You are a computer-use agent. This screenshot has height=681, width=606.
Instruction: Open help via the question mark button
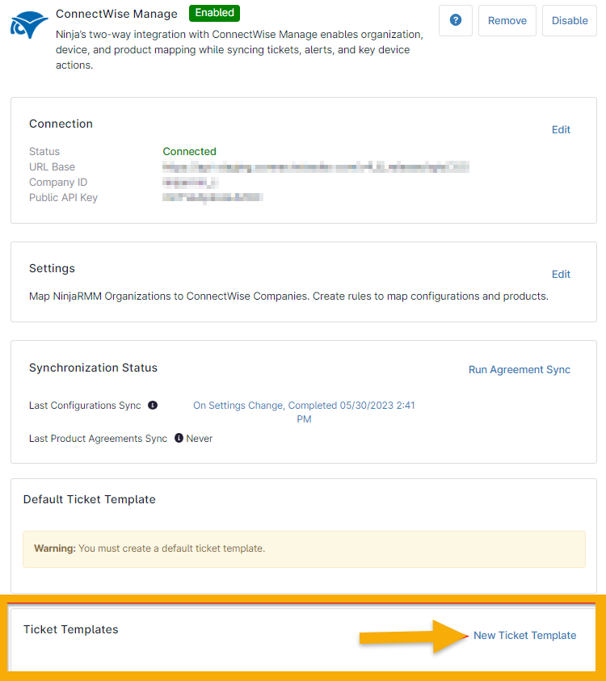pyautogui.click(x=456, y=20)
